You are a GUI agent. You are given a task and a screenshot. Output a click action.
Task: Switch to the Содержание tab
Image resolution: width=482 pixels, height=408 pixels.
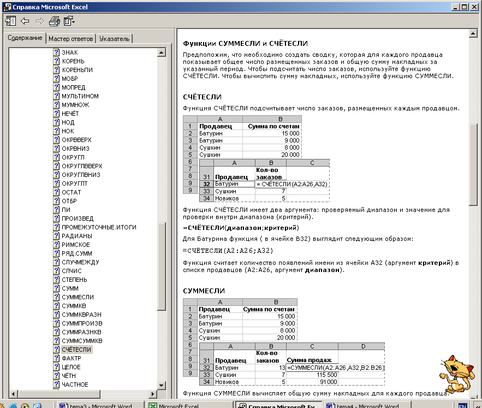click(25, 38)
